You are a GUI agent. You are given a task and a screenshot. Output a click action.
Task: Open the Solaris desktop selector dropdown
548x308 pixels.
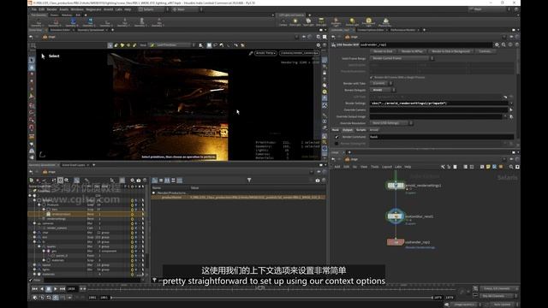tap(155, 9)
